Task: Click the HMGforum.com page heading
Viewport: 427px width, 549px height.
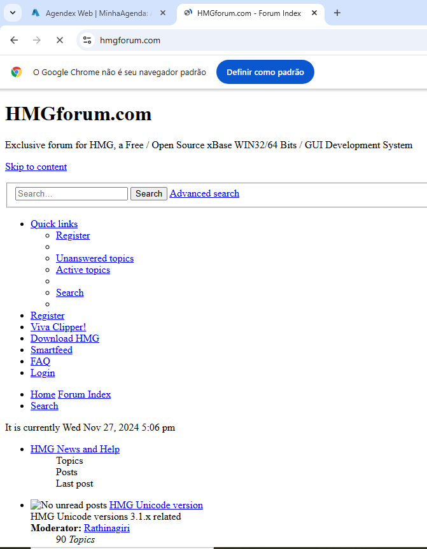Action: 78,114
